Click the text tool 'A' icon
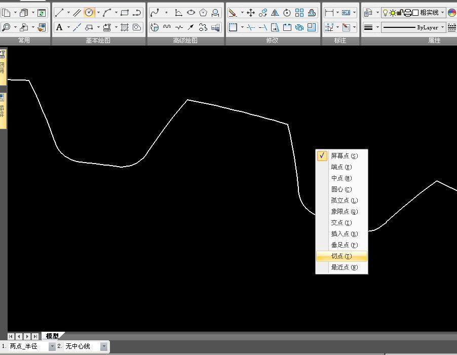The width and height of the screenshot is (457, 355). (x=59, y=27)
